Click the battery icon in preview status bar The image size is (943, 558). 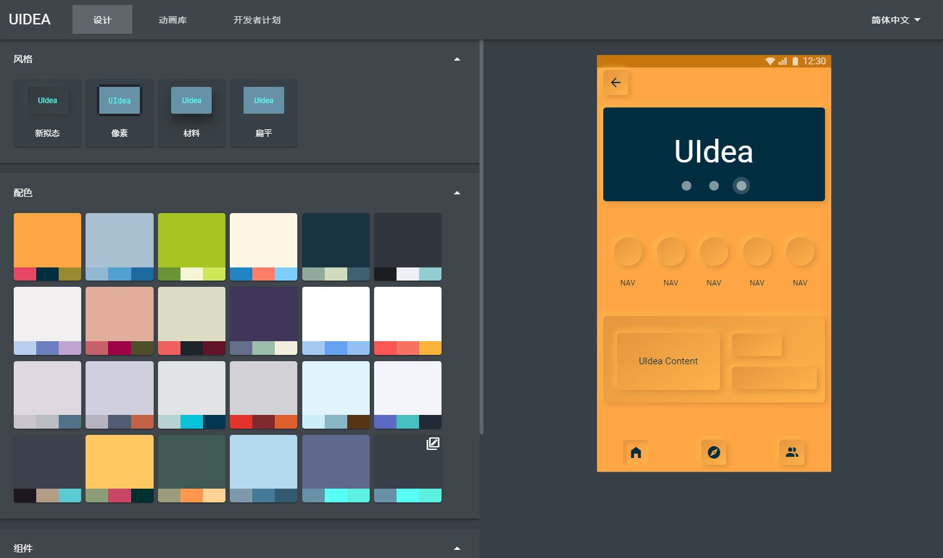point(795,61)
